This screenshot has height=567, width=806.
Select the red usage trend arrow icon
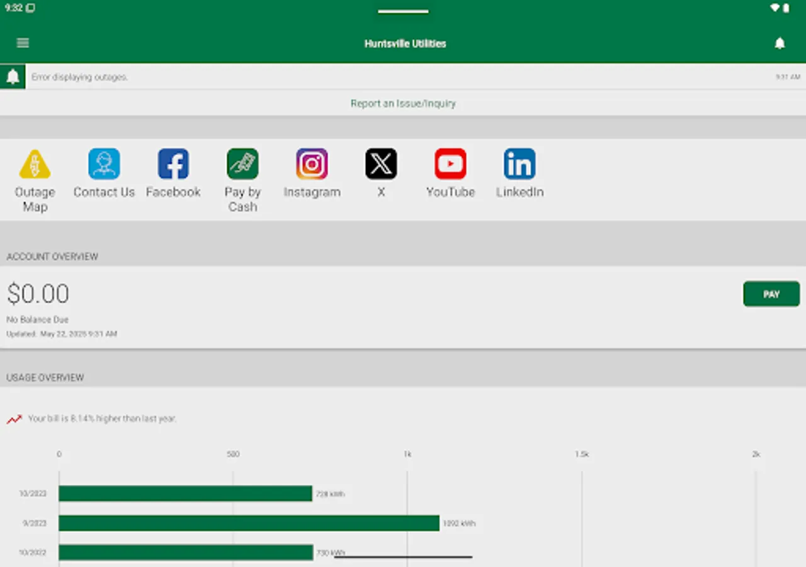14,418
